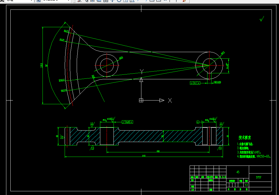Viewport: 279px width, 195px height.
Task: Select the 0.1 symmetry tolerance frame
Action: point(195,83)
